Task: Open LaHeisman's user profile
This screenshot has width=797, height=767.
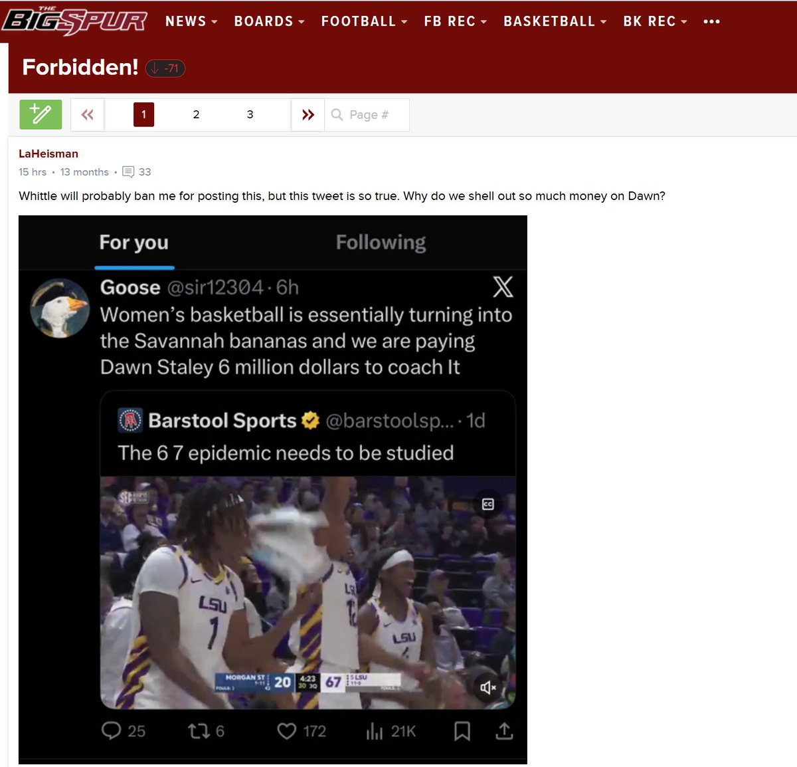Action: pos(48,154)
